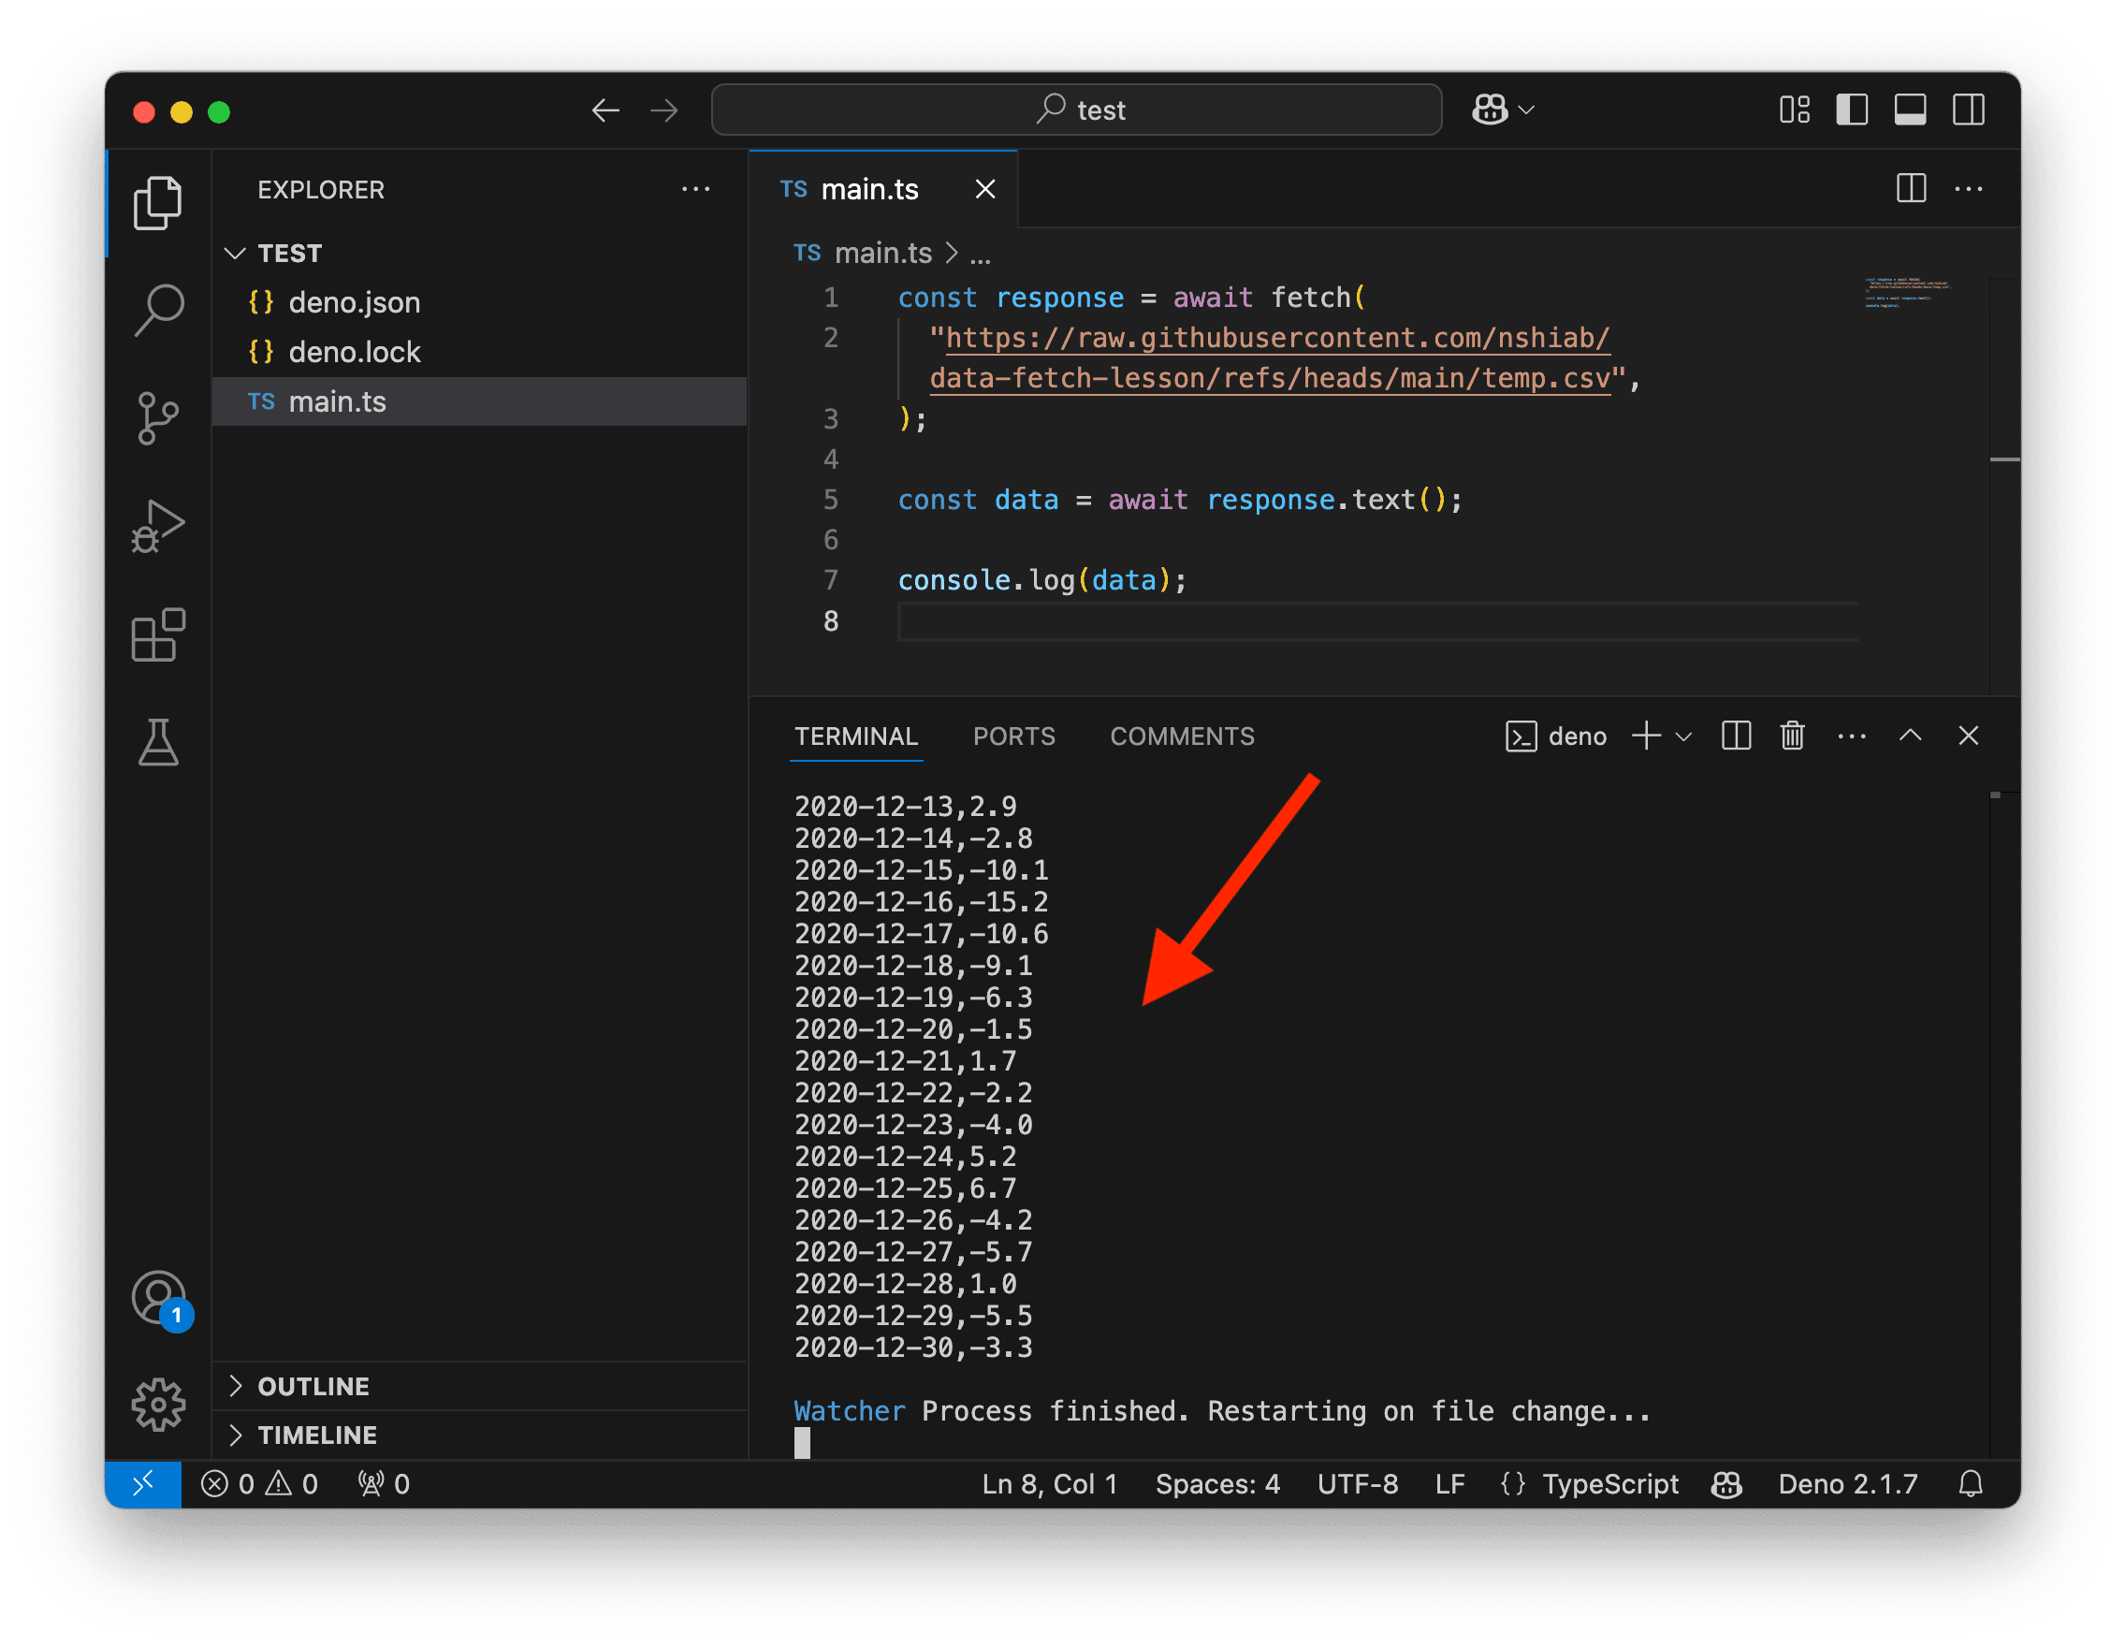Click the forwarded ports status item
The width and height of the screenshot is (2126, 1647).
pos(384,1483)
